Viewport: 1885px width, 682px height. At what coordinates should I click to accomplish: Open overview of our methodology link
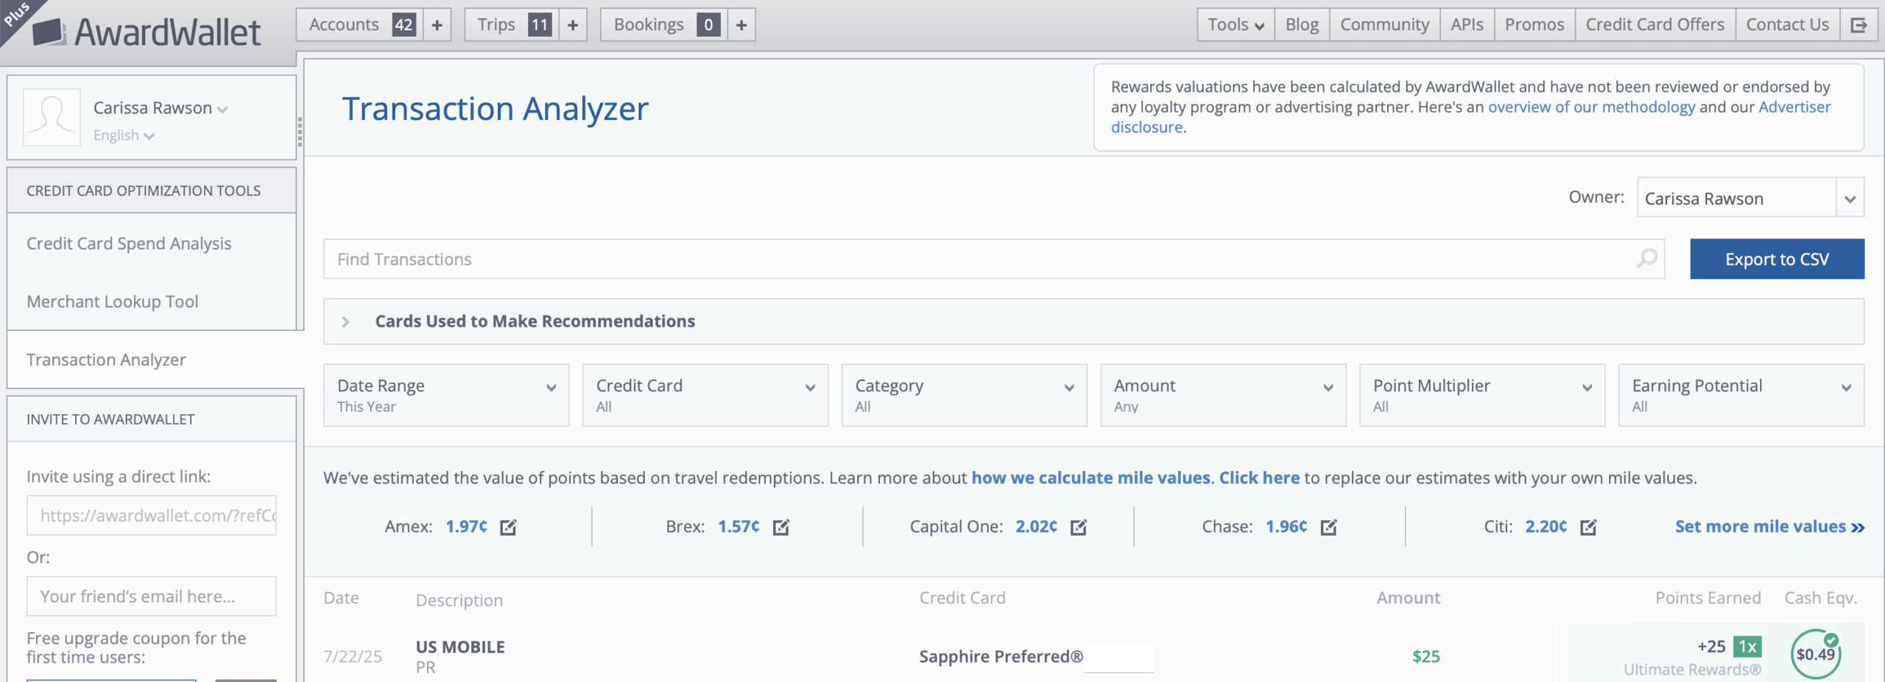1591,107
